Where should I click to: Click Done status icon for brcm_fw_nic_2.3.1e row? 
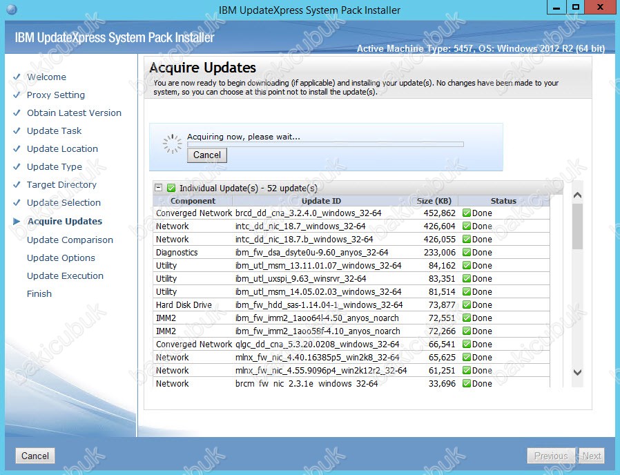[467, 383]
